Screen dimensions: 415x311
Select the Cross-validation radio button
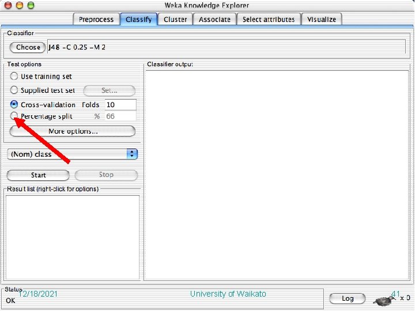click(x=14, y=104)
